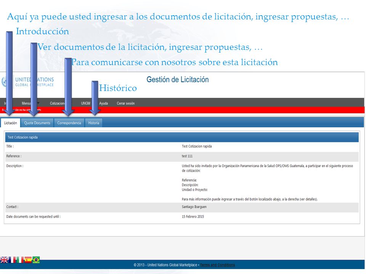Click the 'Referencia:' line in description
This screenshot has height=274, width=366.
(x=189, y=180)
